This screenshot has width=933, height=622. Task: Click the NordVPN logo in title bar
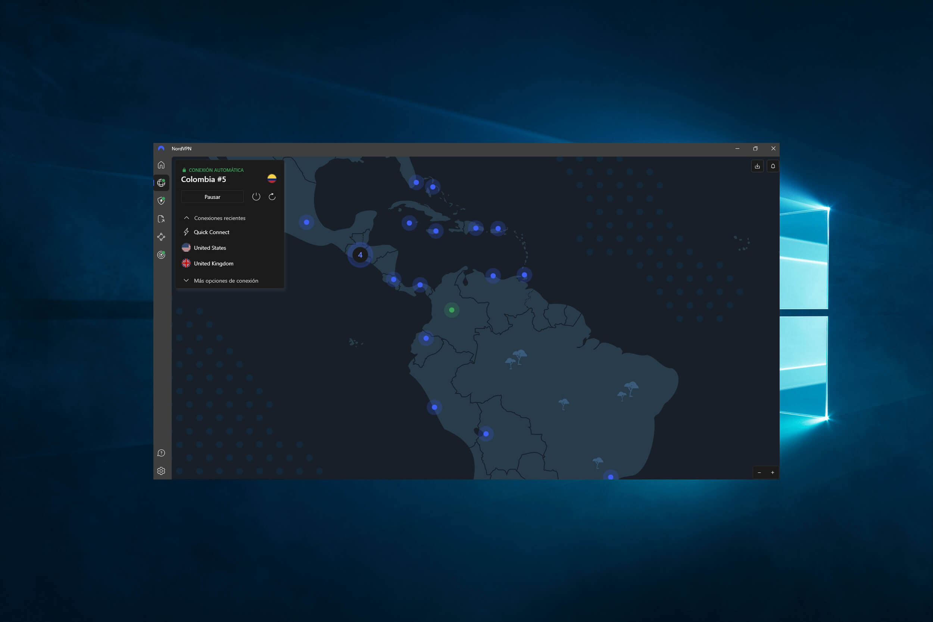(161, 149)
